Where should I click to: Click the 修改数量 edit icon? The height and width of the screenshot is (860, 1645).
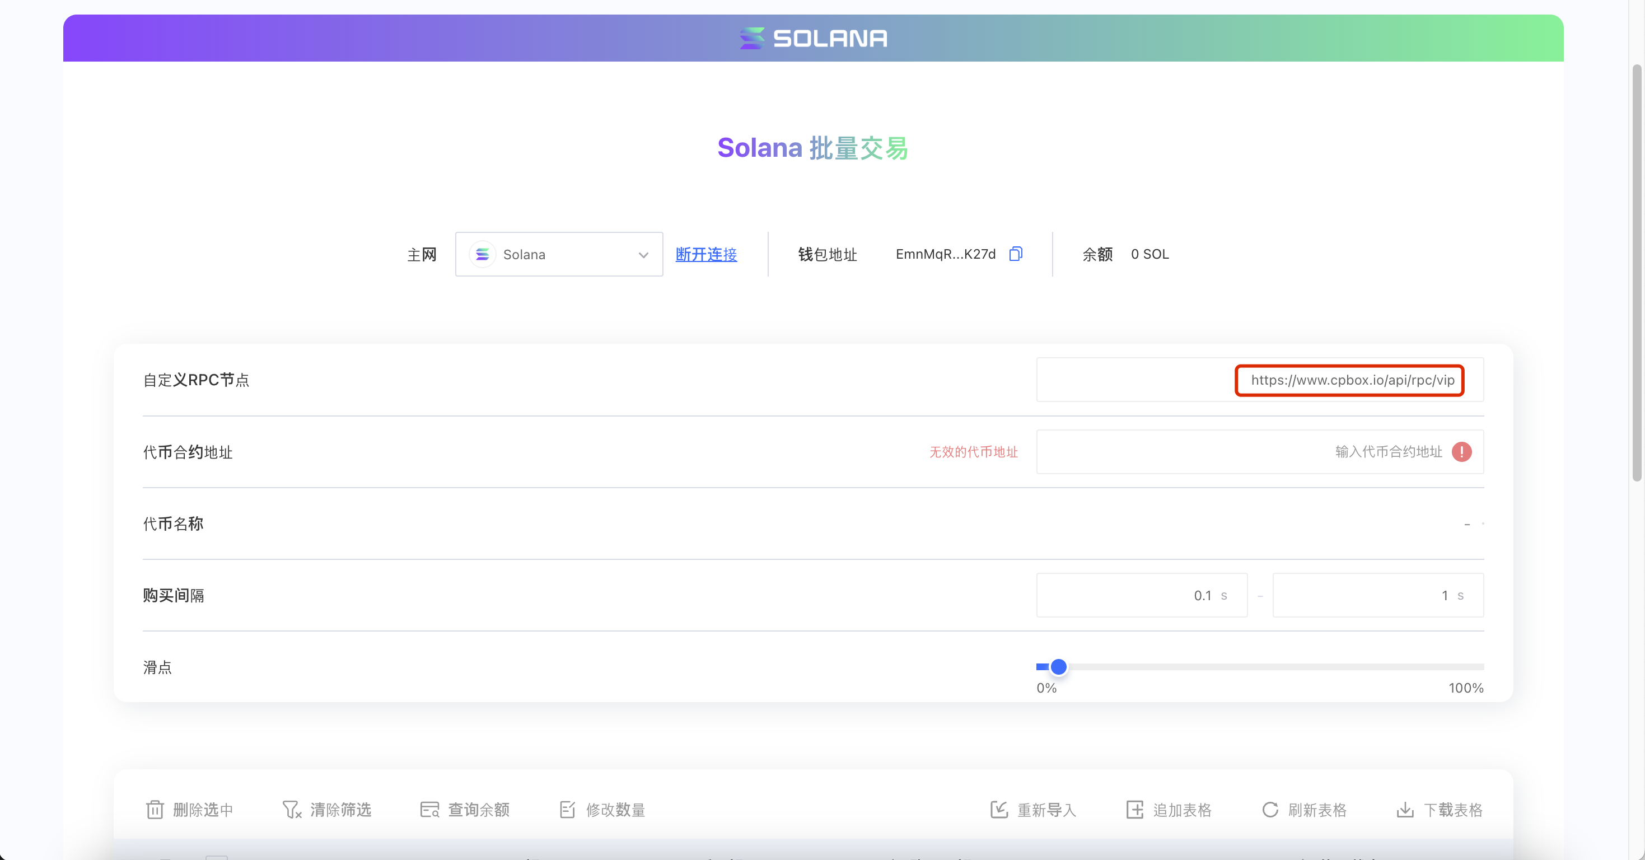click(567, 810)
